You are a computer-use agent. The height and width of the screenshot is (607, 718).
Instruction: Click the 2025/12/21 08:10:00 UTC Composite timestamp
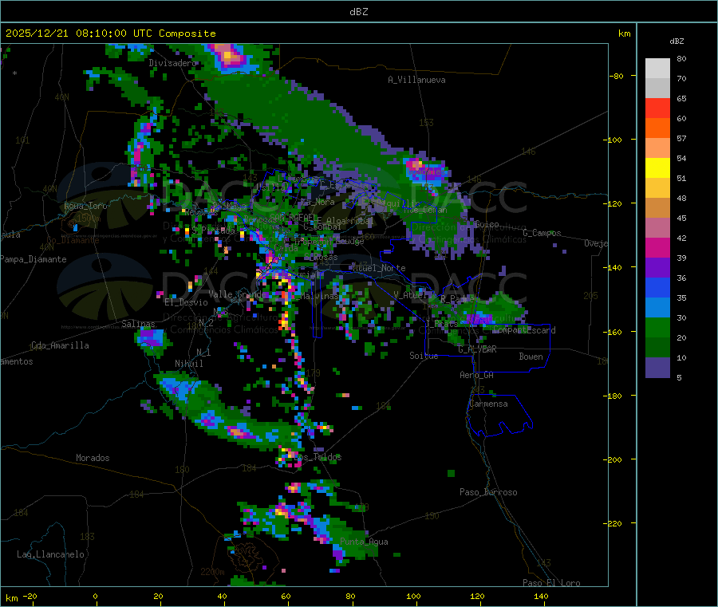(x=110, y=34)
